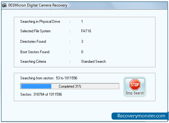Click the Boot Sectors Found value 0
Viewport: 169px width, 123px height.
pyautogui.click(x=82, y=52)
